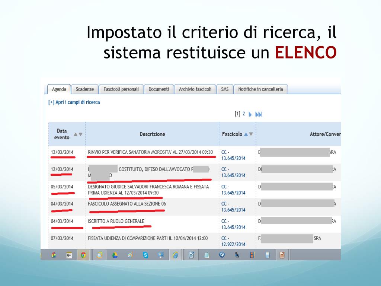Screen dimensions: 381x286
Task: Click current page indicator [1]
Action: pyautogui.click(x=237, y=114)
